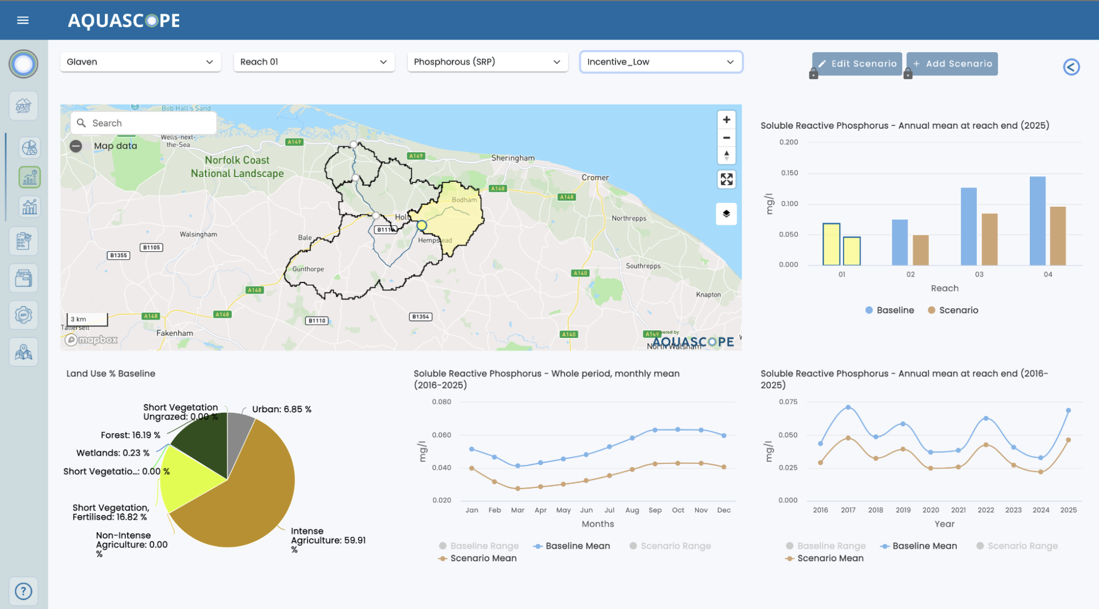Open the hamburger menu
The width and height of the screenshot is (1099, 609).
click(23, 20)
